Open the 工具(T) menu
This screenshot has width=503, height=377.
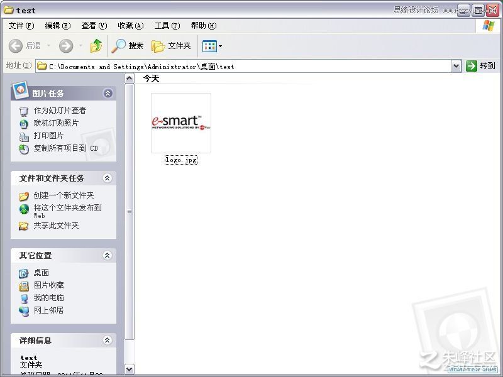(x=167, y=26)
